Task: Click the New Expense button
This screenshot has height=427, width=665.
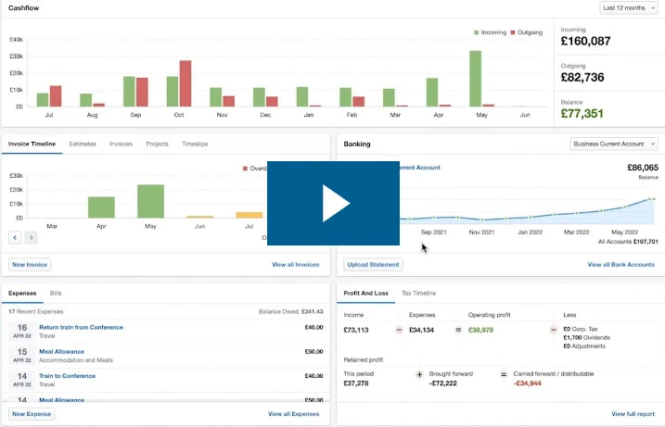Action: coord(32,414)
